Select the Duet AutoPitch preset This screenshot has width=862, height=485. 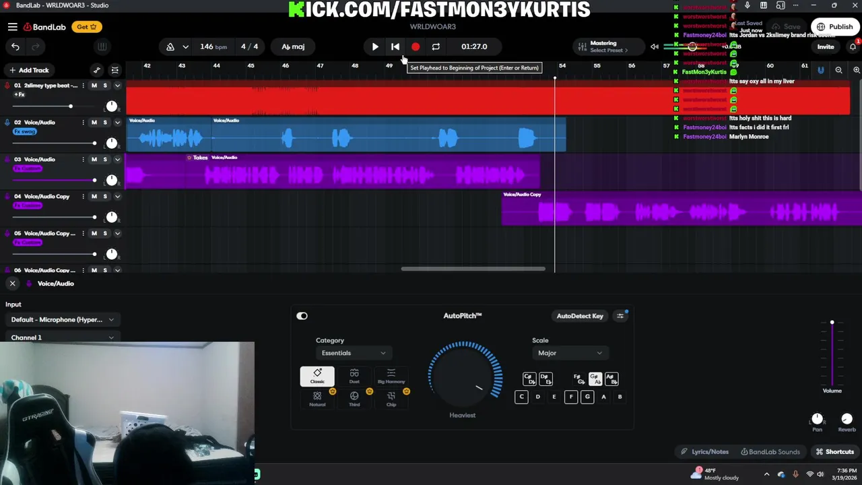[x=354, y=376]
